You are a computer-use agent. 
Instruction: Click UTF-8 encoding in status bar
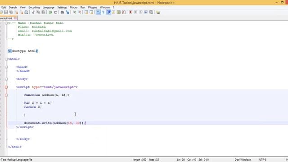point(263,160)
